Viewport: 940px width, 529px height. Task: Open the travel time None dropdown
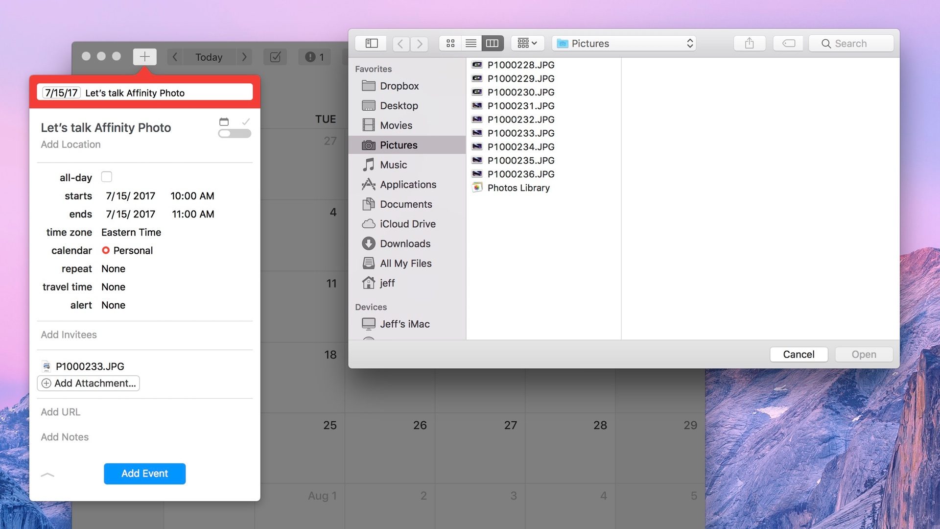tap(113, 287)
